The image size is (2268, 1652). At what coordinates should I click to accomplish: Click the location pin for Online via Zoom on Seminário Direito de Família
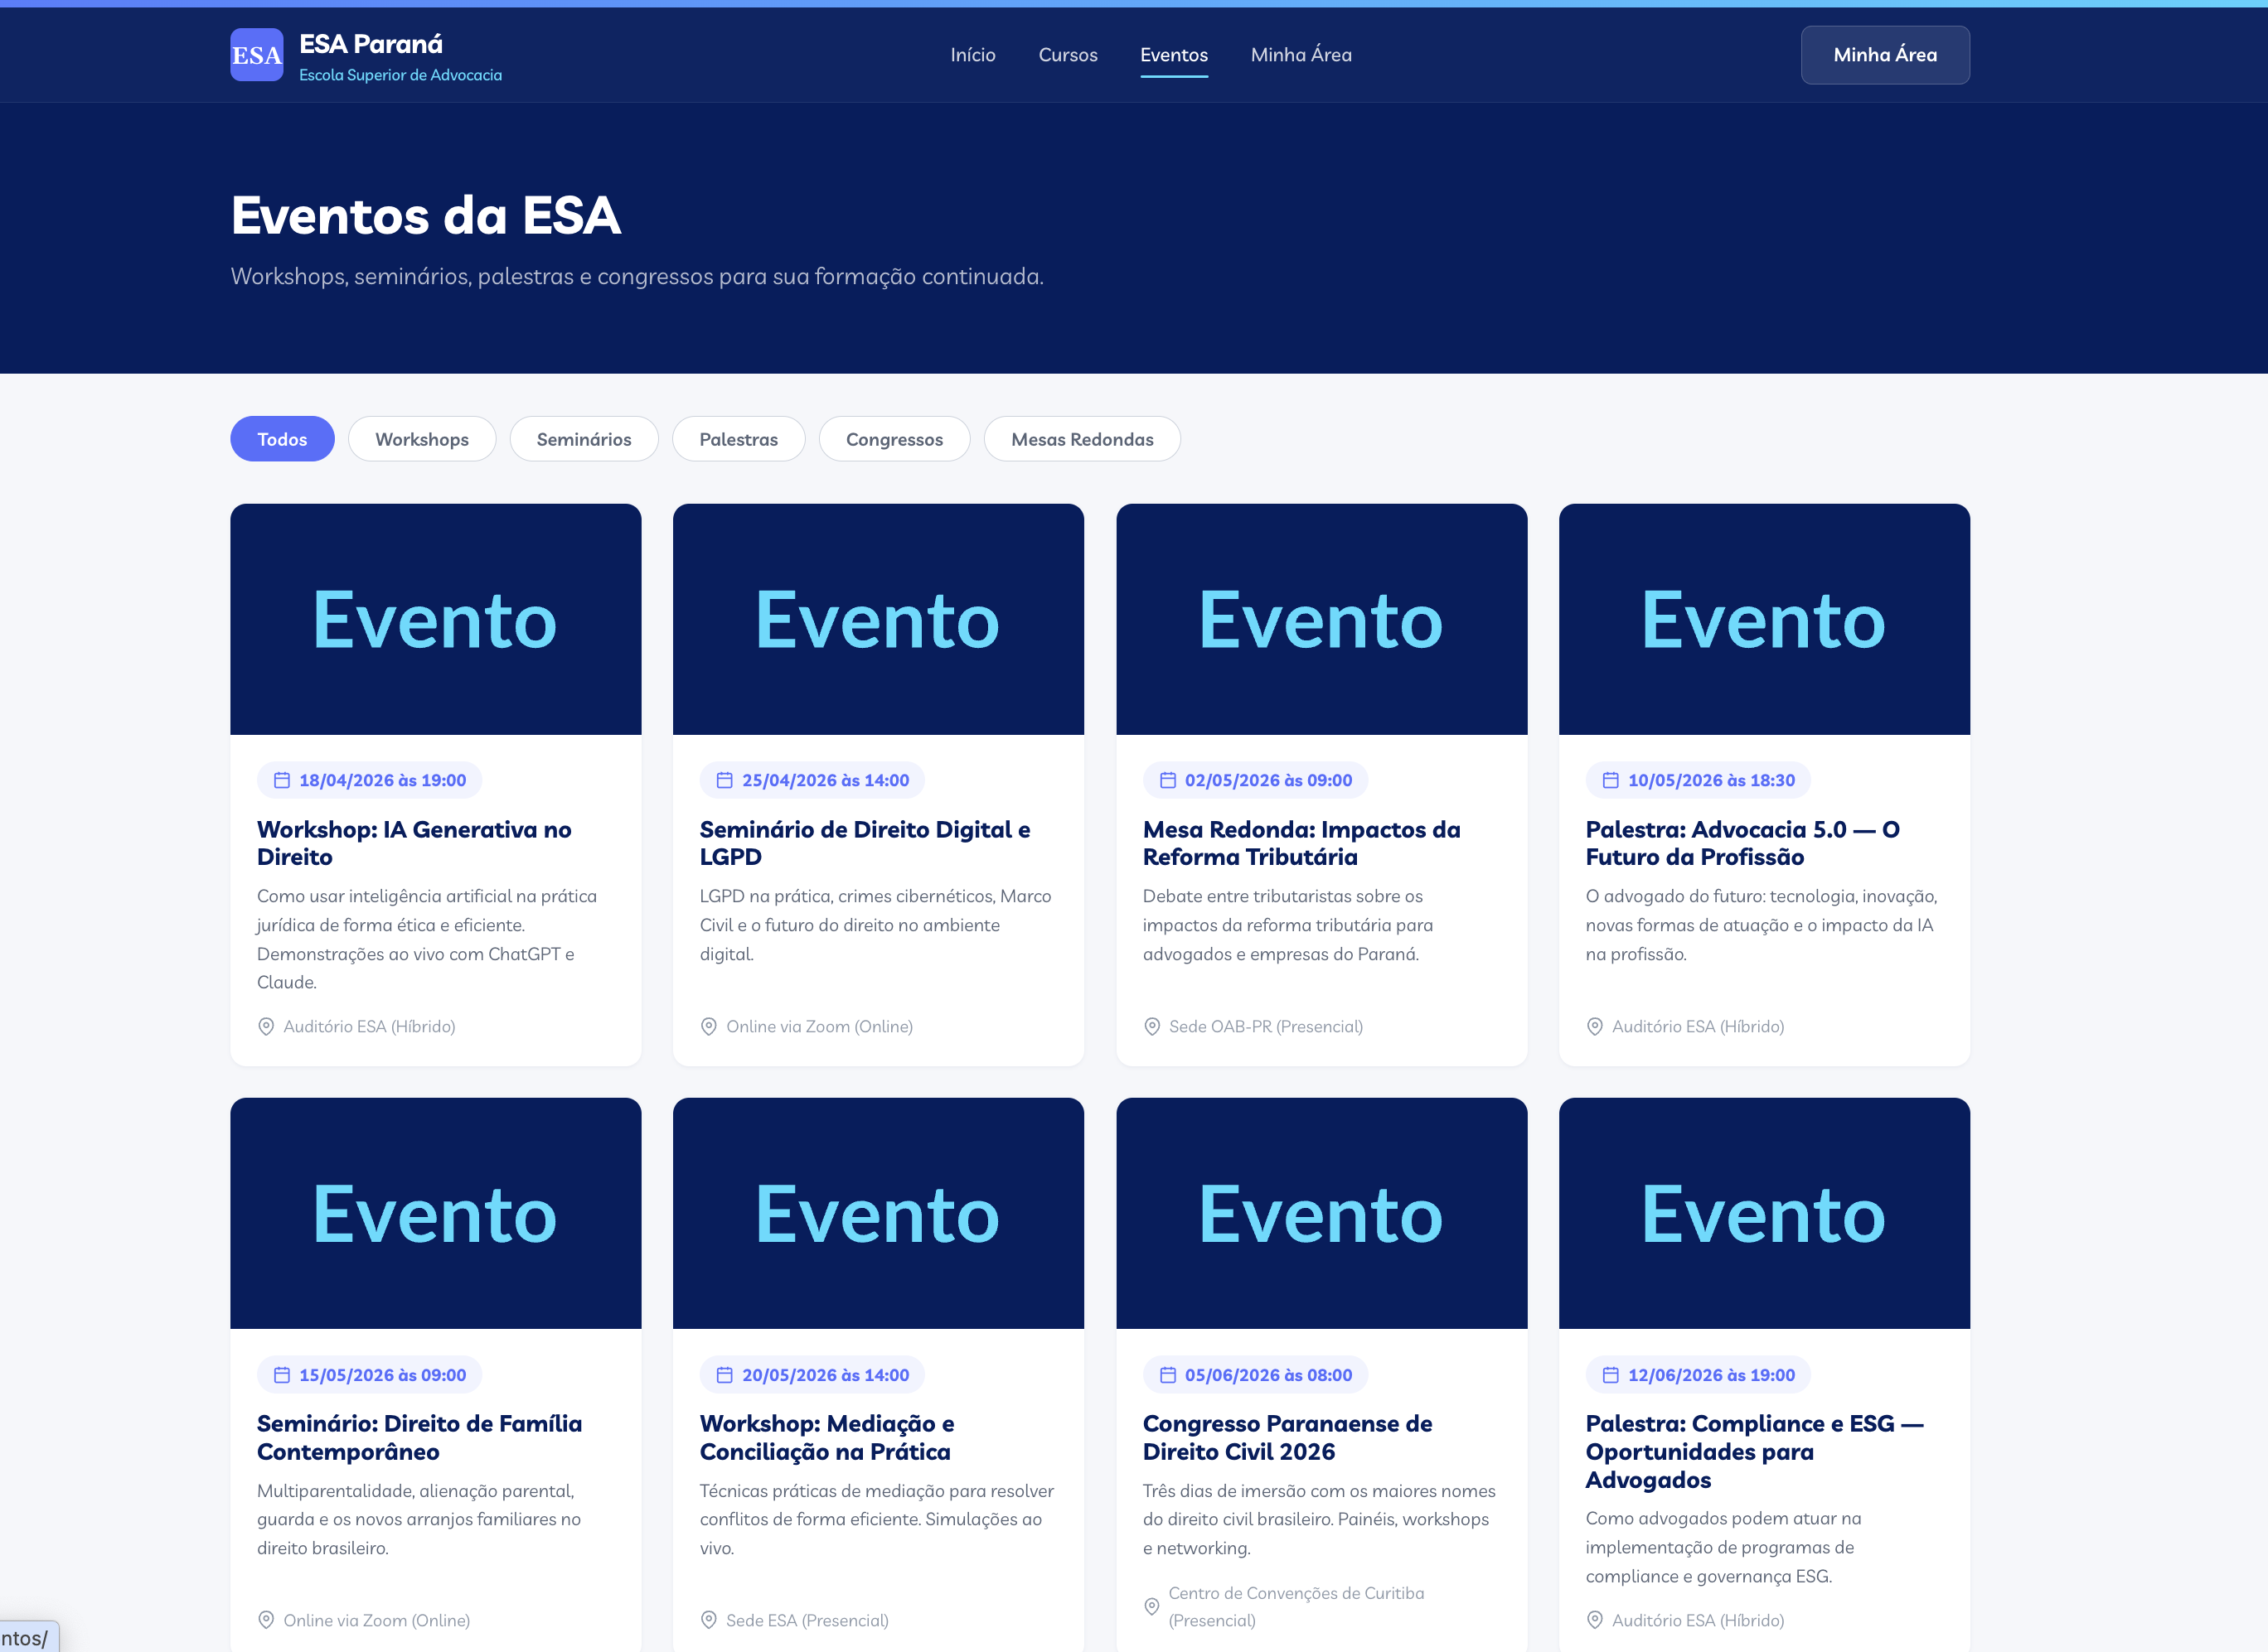coord(267,1620)
